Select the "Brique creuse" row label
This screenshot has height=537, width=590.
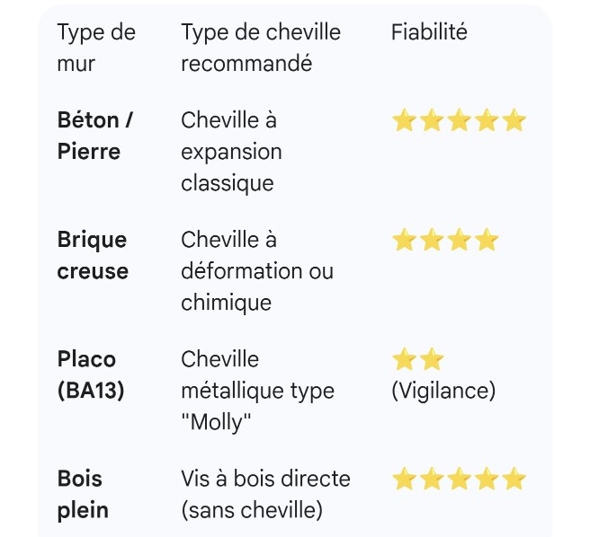[93, 255]
